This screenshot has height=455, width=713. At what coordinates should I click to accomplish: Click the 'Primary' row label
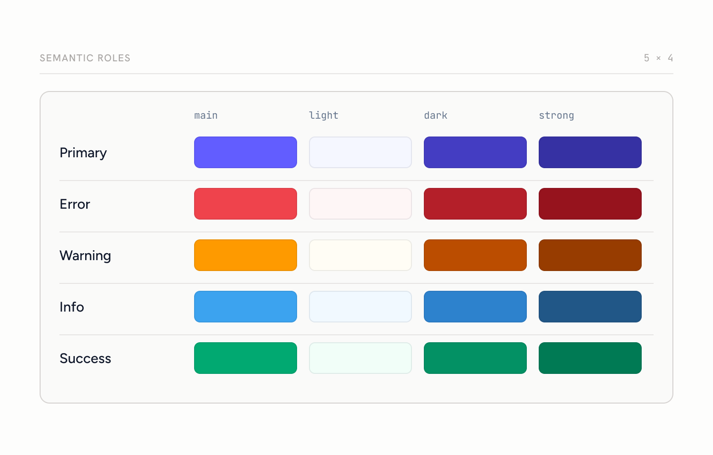83,153
